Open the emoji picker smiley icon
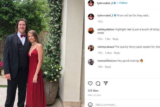Screen dimensions: 160x107 tap(90, 105)
